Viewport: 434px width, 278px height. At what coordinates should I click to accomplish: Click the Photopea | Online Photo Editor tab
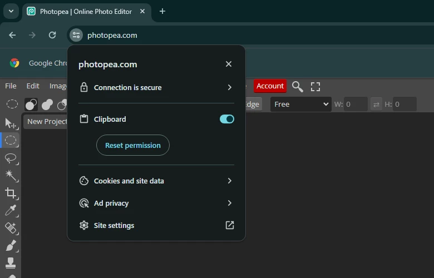coord(86,12)
